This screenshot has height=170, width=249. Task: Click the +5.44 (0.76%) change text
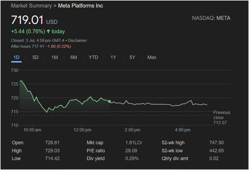[28, 31]
